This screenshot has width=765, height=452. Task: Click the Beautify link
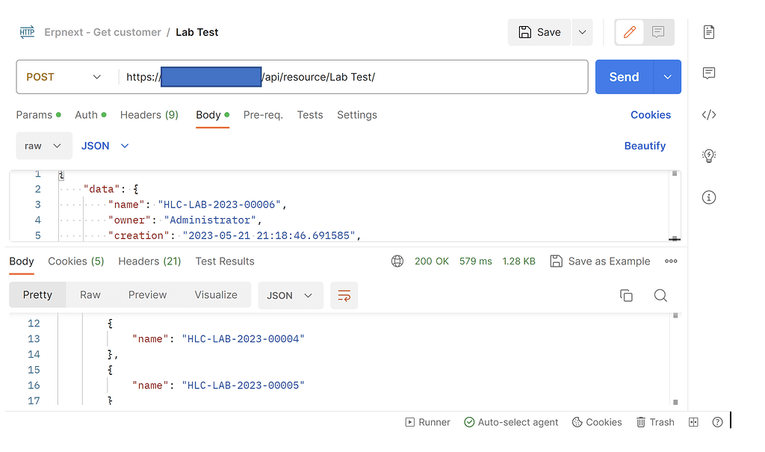tap(645, 146)
